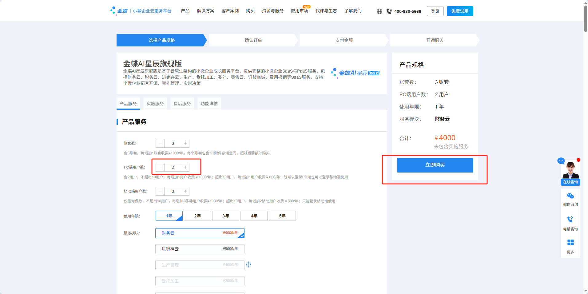Increase PC端用户数 with the plus button
Image resolution: width=588 pixels, height=294 pixels.
pyautogui.click(x=185, y=167)
